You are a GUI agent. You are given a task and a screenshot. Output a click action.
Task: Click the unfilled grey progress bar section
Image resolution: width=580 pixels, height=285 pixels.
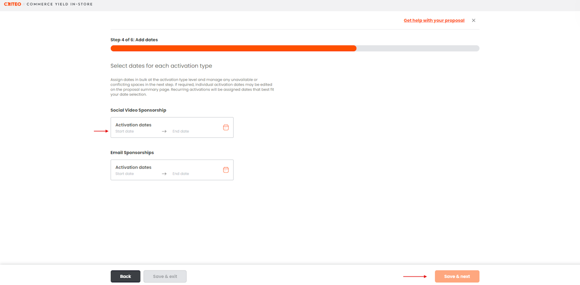click(418, 48)
